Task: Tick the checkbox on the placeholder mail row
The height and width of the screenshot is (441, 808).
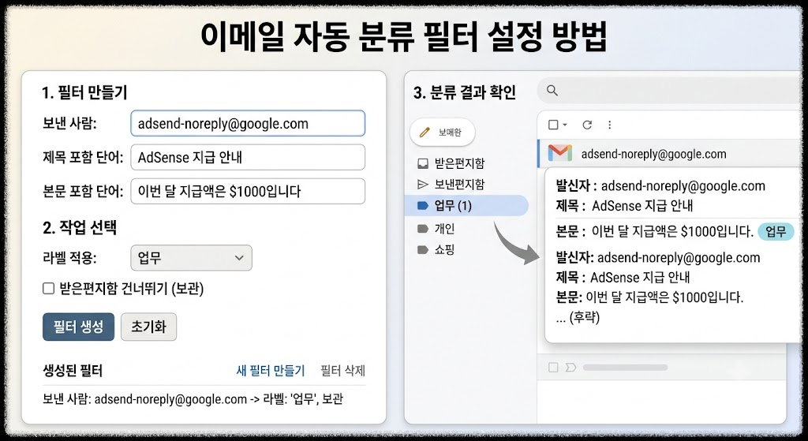Action: click(553, 368)
